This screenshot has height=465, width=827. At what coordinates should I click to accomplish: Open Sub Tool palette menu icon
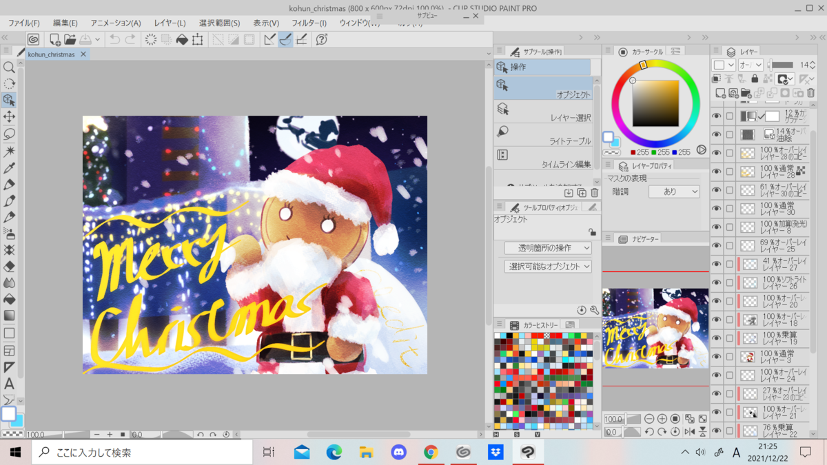pyautogui.click(x=501, y=52)
